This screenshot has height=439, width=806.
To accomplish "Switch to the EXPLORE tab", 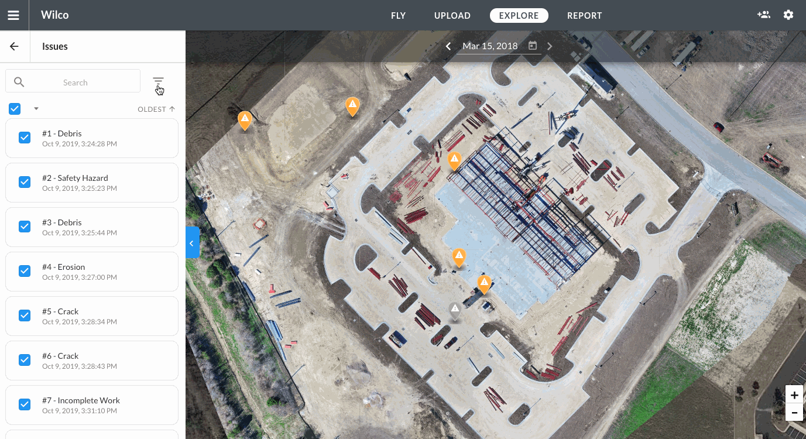I will tap(519, 16).
